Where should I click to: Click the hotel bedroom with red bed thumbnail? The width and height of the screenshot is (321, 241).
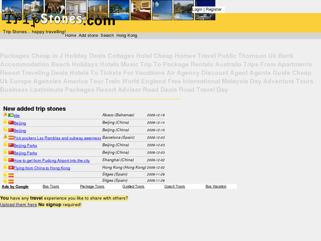[x=141, y=10]
